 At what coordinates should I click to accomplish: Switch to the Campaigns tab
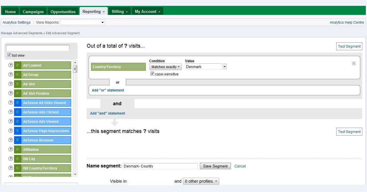[x=33, y=12]
